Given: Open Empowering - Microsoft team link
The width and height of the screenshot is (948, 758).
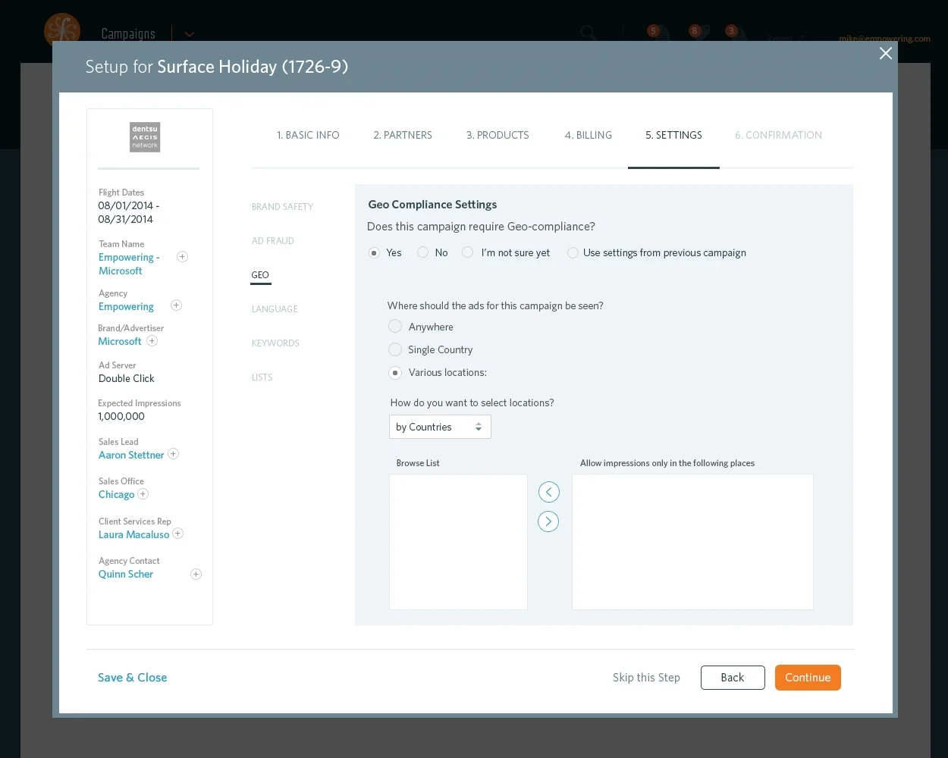Looking at the screenshot, I should click(129, 264).
